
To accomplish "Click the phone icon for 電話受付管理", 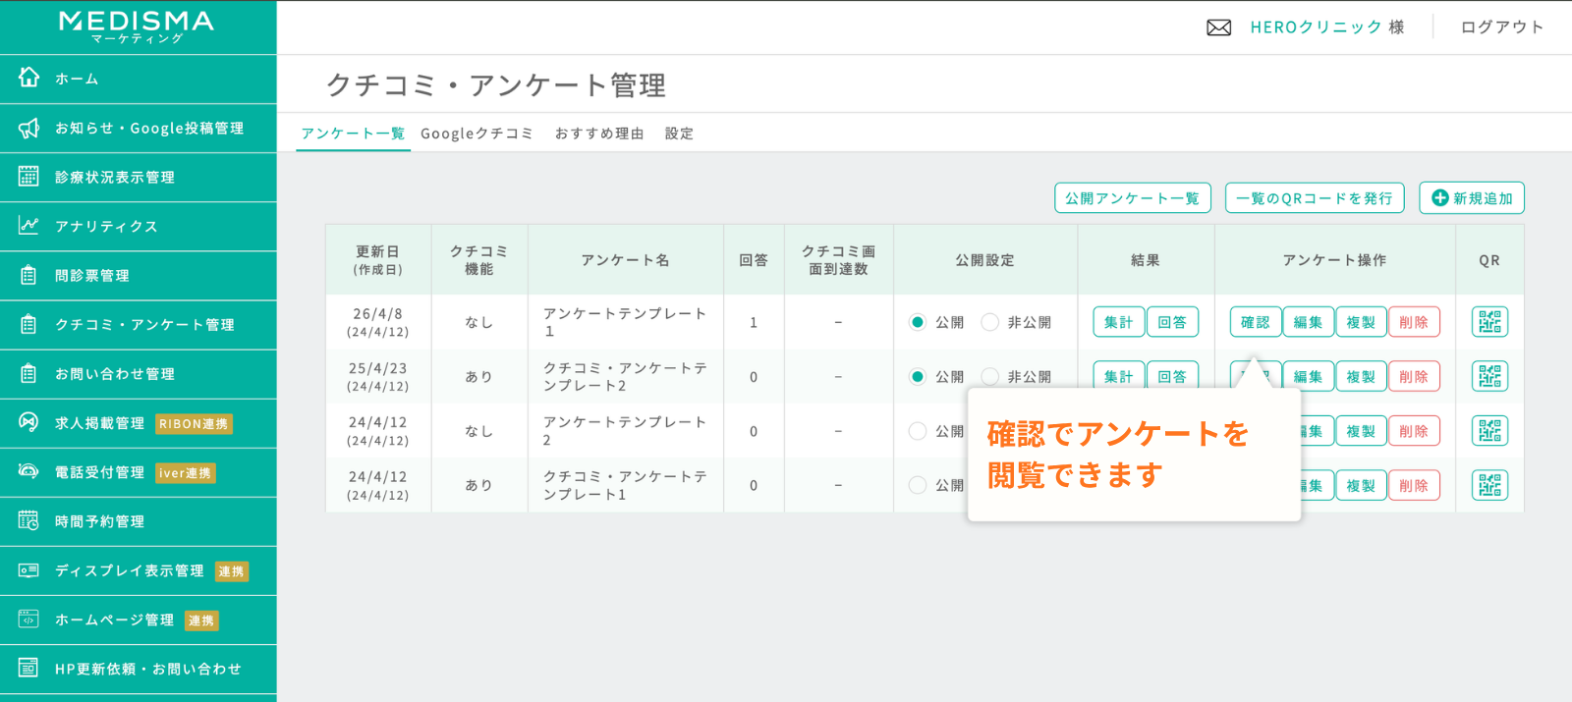I will click(x=28, y=471).
